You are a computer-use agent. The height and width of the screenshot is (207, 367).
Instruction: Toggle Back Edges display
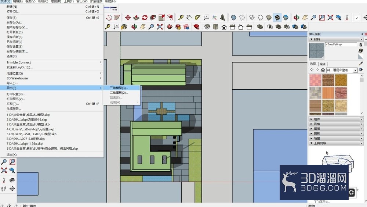pyautogui.click(x=242, y=18)
